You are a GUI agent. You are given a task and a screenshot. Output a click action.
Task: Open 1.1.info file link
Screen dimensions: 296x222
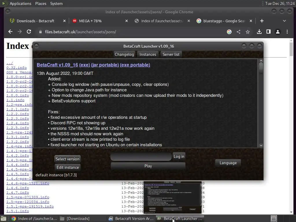[x=15, y=100]
